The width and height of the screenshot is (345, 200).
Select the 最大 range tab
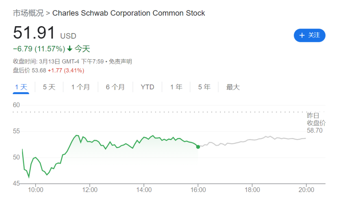(233, 87)
